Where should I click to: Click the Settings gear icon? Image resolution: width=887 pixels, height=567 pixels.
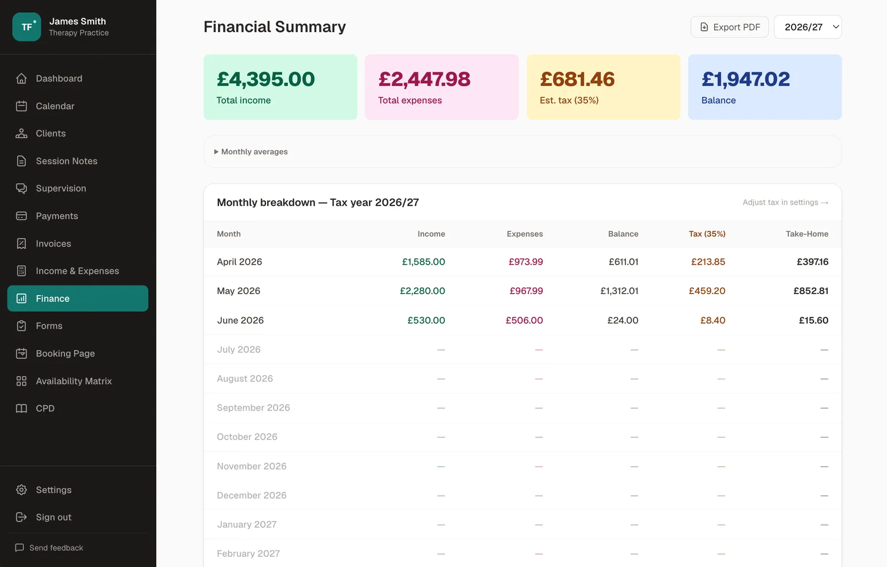[x=22, y=490]
